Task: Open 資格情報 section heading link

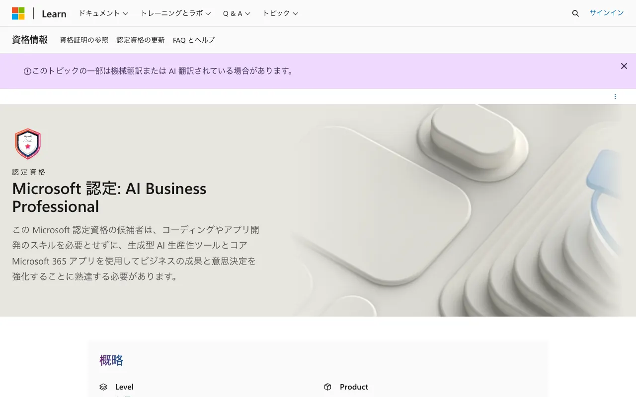Action: pos(30,40)
